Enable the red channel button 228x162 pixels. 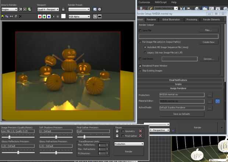pos(40,17)
